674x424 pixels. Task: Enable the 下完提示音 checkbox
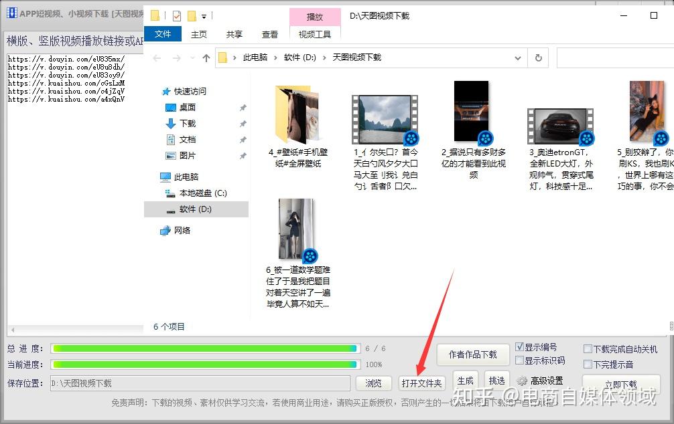588,364
